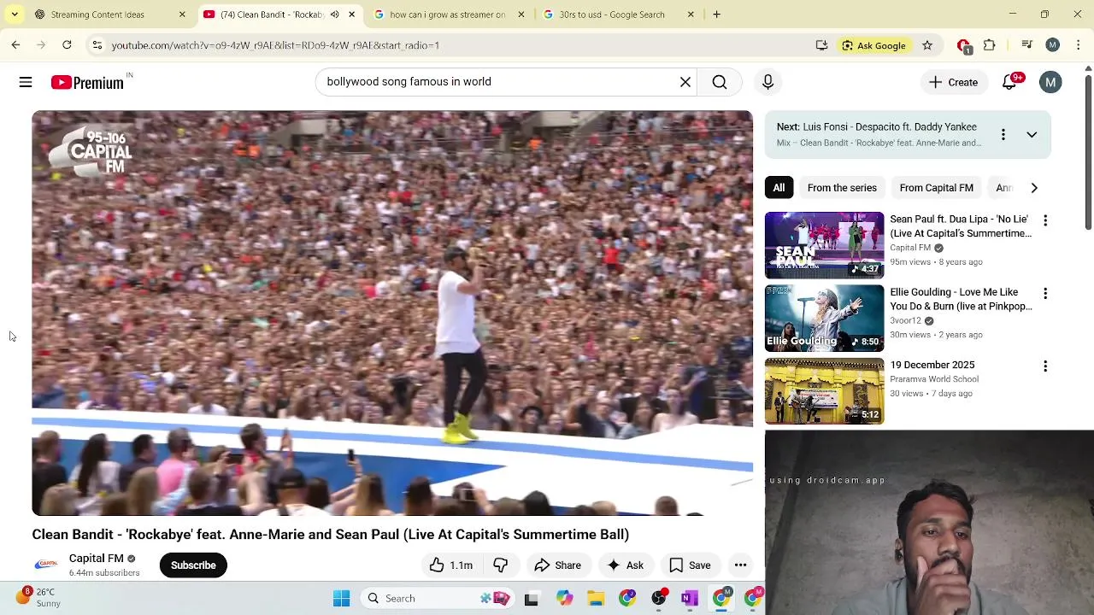Subscribe to Capital FM

pyautogui.click(x=193, y=565)
